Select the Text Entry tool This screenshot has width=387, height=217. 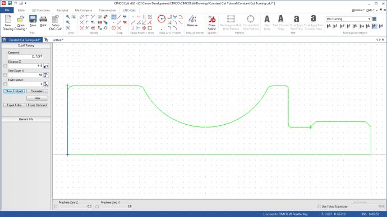click(x=267, y=22)
